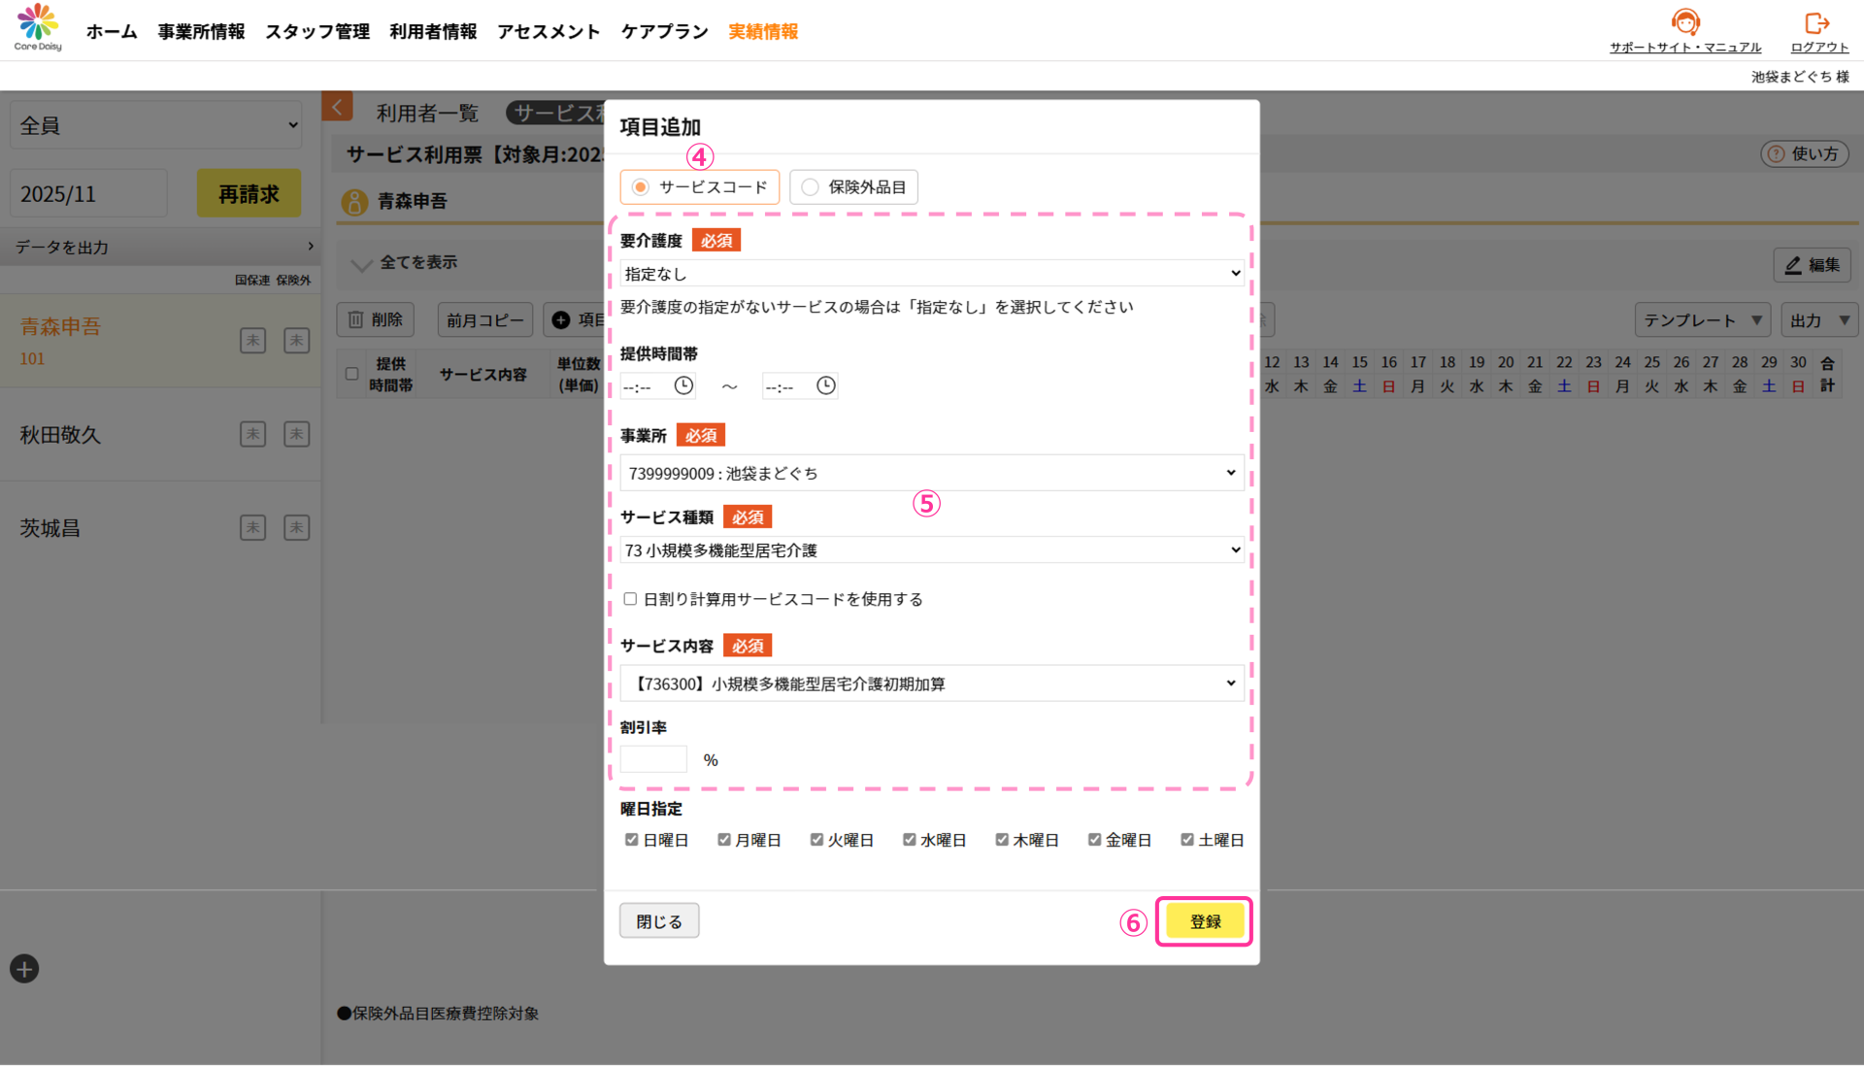Open the サービス内容 dropdown list
Screen dimensions: 1864x1066
point(931,683)
